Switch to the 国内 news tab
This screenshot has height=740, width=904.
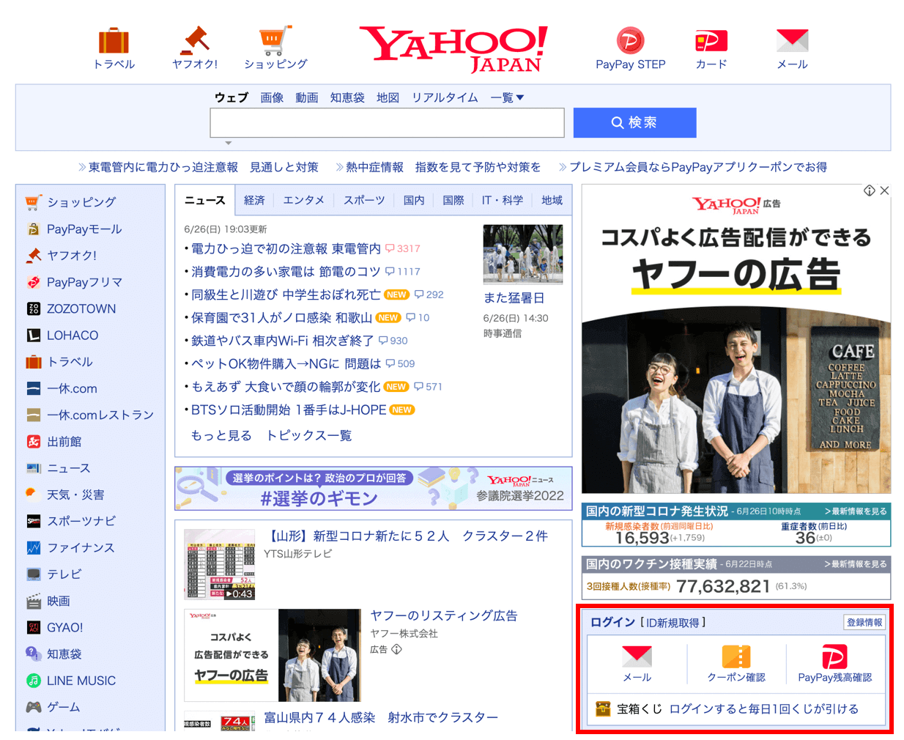[x=414, y=200]
